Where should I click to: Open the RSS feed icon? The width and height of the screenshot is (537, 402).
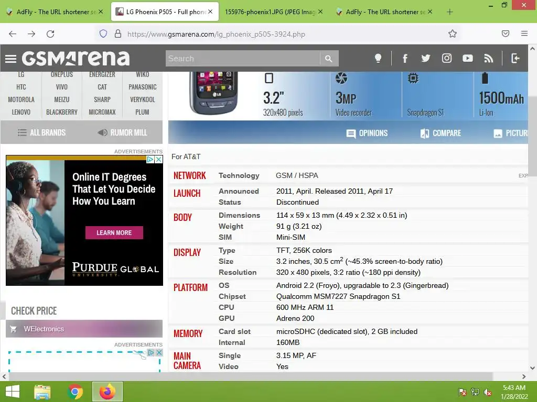tap(488, 58)
